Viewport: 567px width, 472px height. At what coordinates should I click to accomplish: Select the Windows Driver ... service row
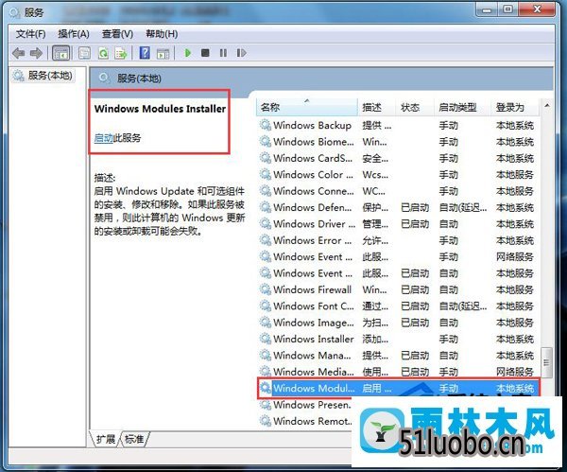(398, 224)
